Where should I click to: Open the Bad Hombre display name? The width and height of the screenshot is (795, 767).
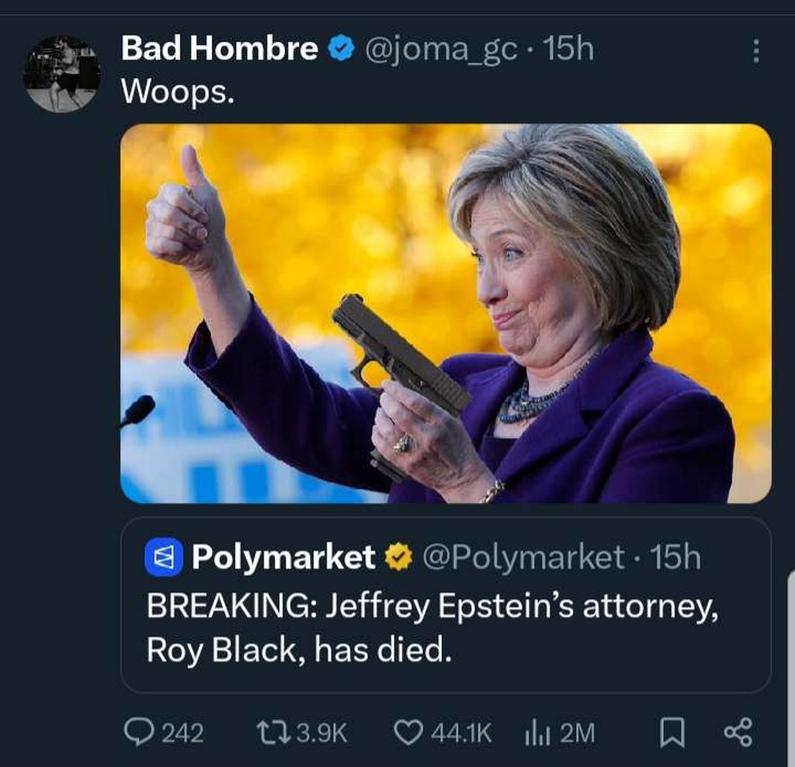coord(220,50)
